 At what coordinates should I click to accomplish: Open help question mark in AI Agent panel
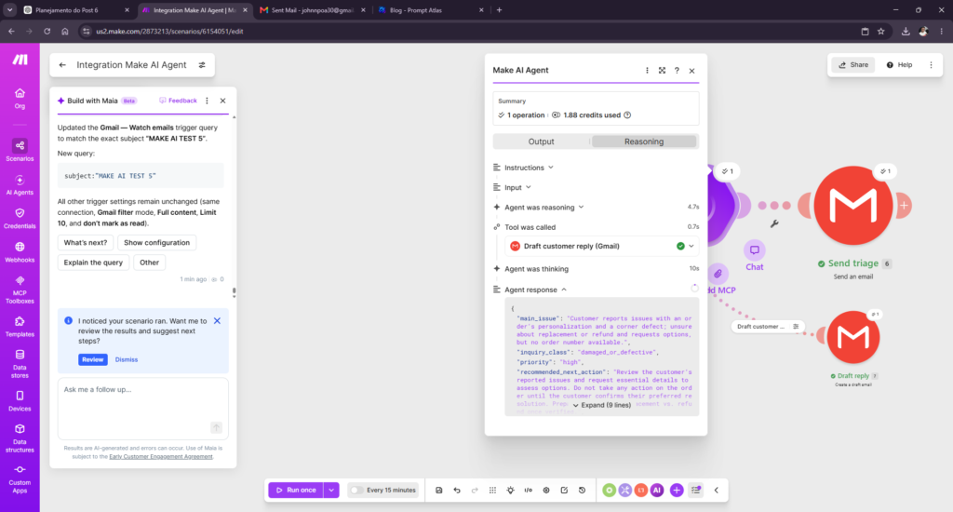click(678, 71)
